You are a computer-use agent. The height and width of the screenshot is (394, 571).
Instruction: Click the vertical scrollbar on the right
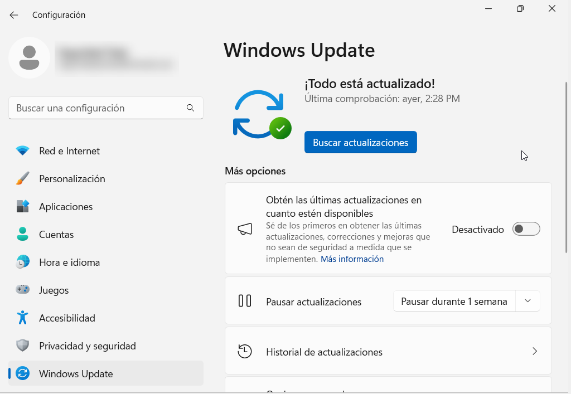point(567,167)
